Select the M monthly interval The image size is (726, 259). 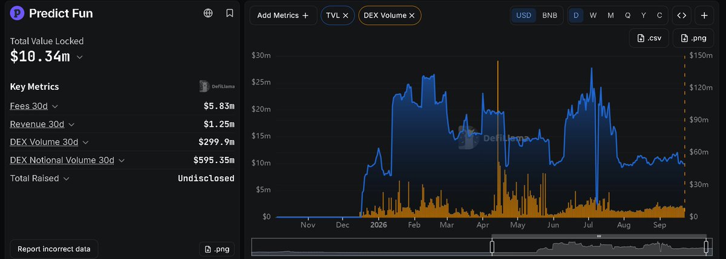tap(610, 15)
